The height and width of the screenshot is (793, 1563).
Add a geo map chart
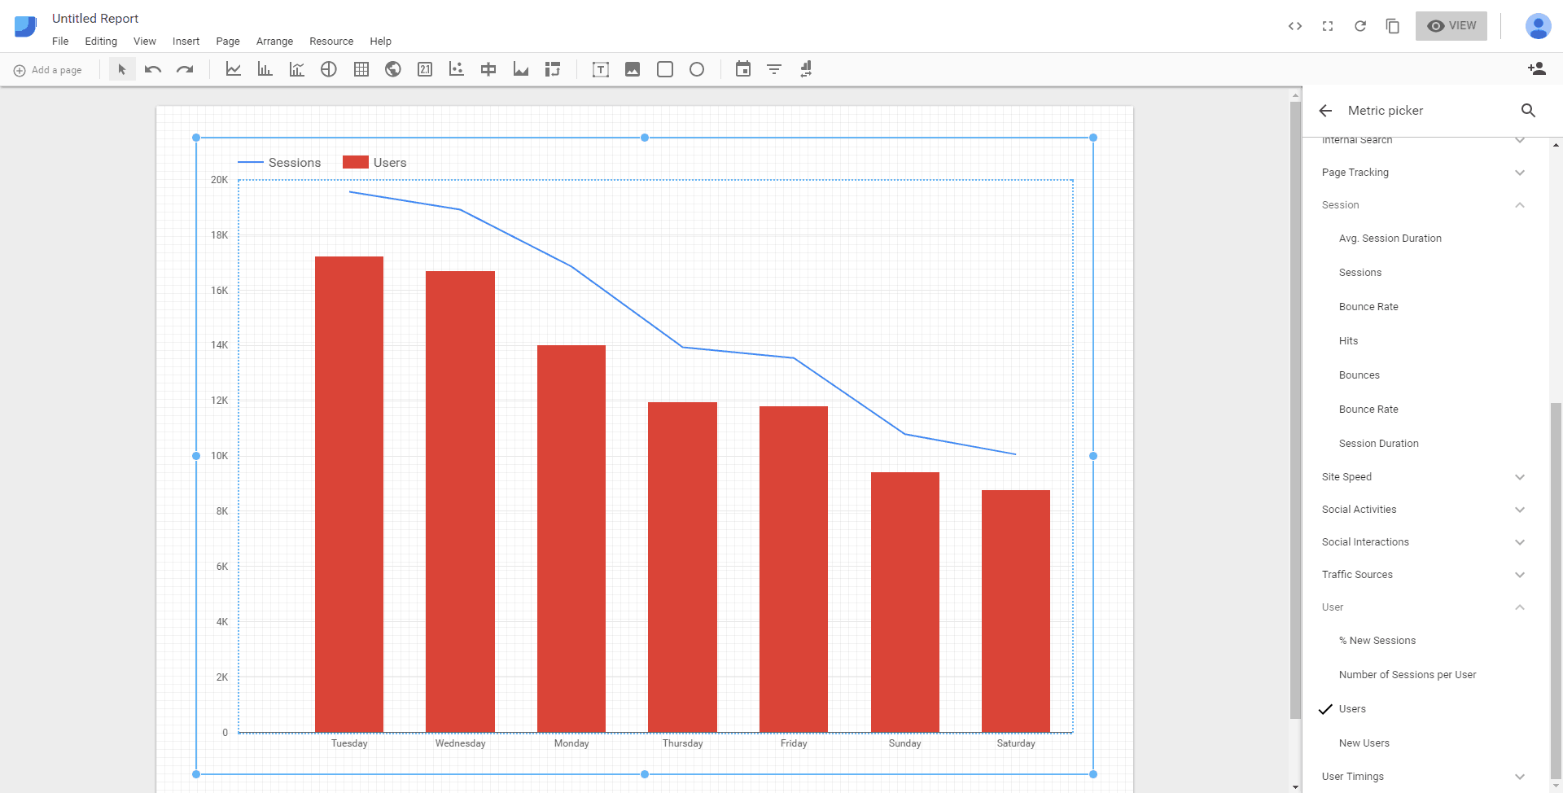pos(393,70)
